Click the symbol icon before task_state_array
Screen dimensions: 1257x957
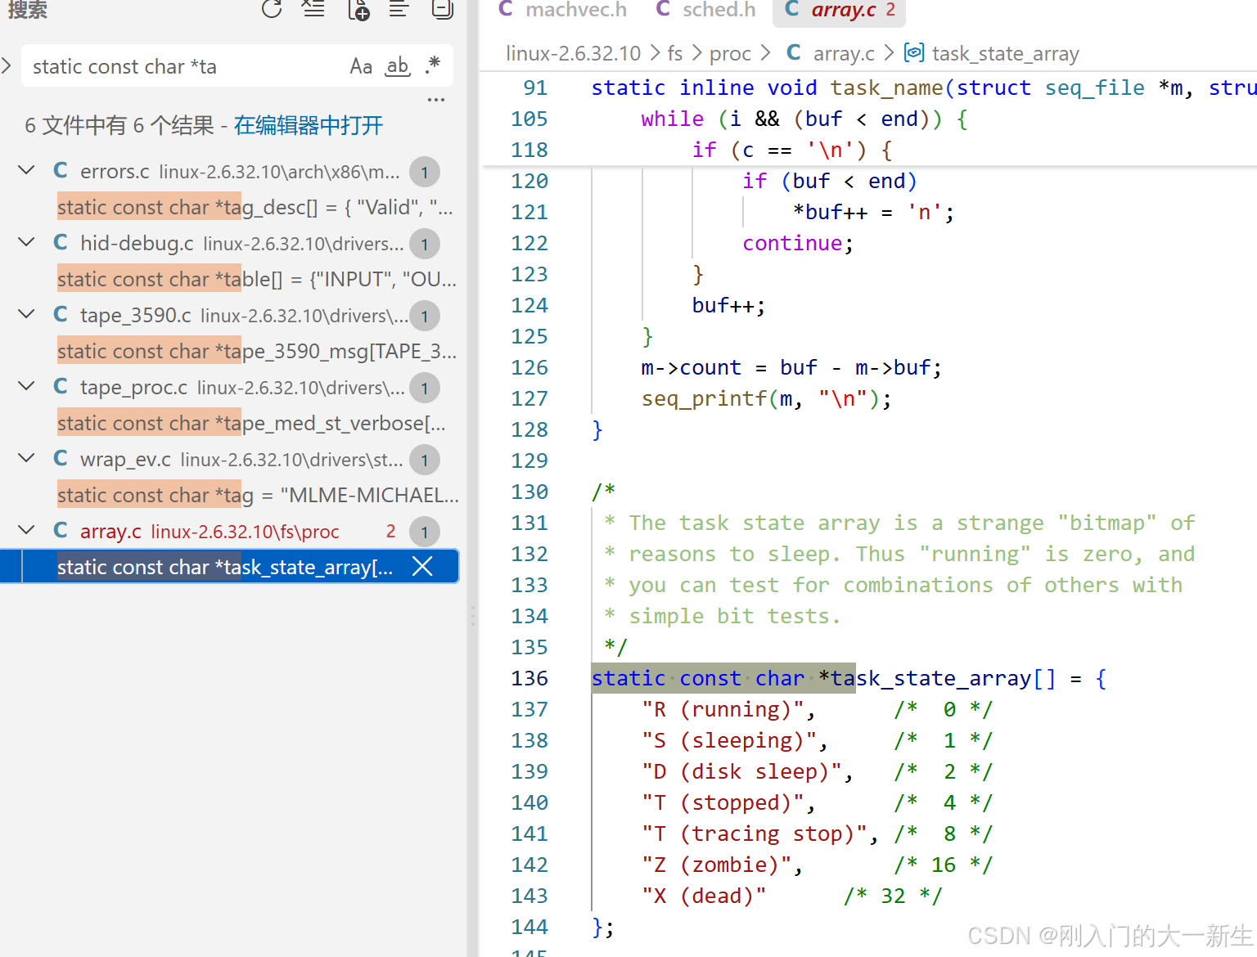pyautogui.click(x=914, y=53)
